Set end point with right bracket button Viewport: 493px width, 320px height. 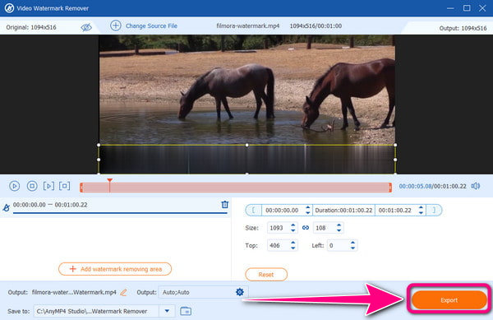coord(434,211)
